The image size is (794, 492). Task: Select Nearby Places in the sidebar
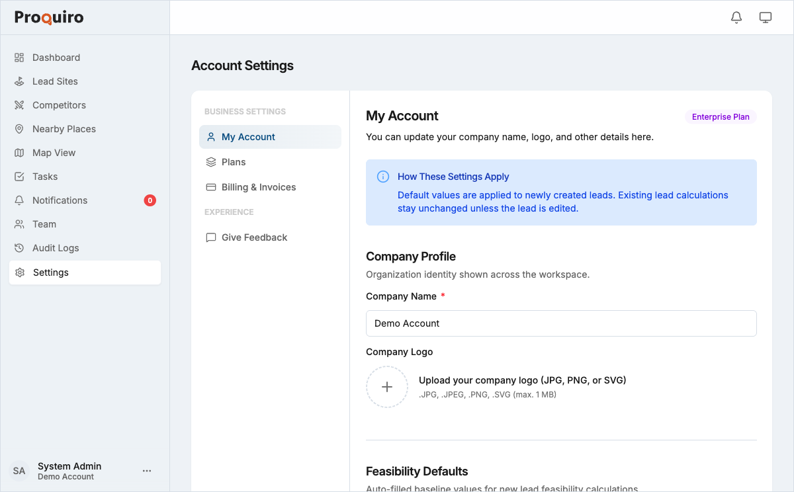[x=64, y=129]
